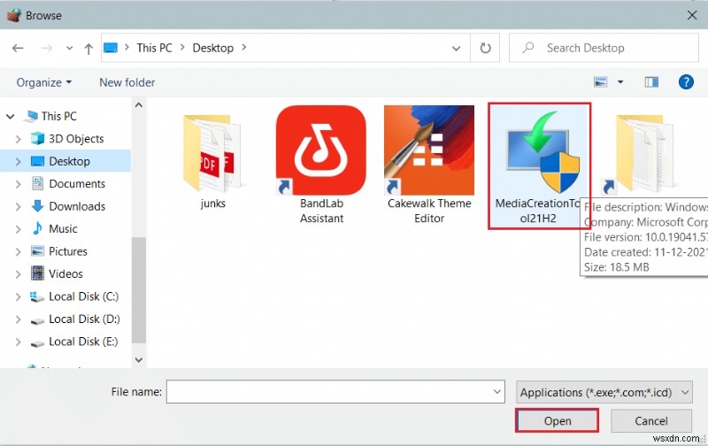Click the Browse dialog title bar icon
The image size is (708, 446).
click(x=14, y=15)
